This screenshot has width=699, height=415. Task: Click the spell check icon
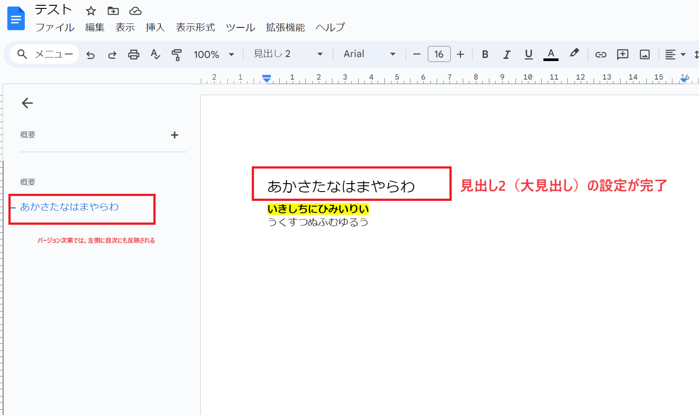(x=155, y=54)
